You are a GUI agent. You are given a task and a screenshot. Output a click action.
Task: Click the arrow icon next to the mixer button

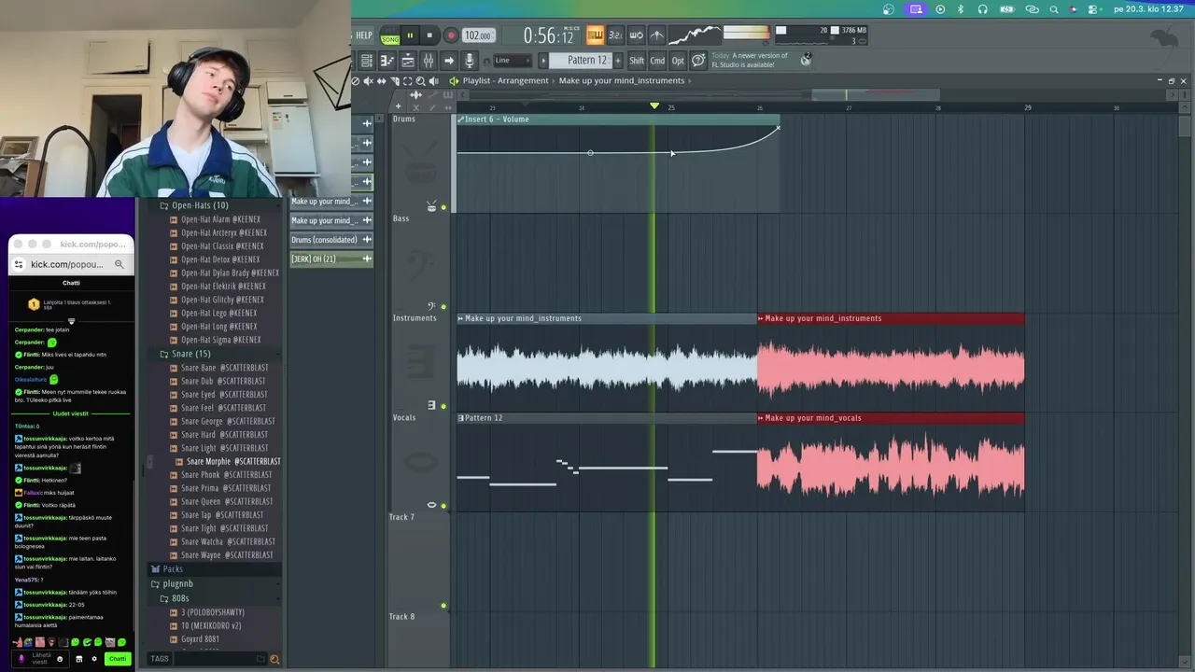tap(448, 61)
